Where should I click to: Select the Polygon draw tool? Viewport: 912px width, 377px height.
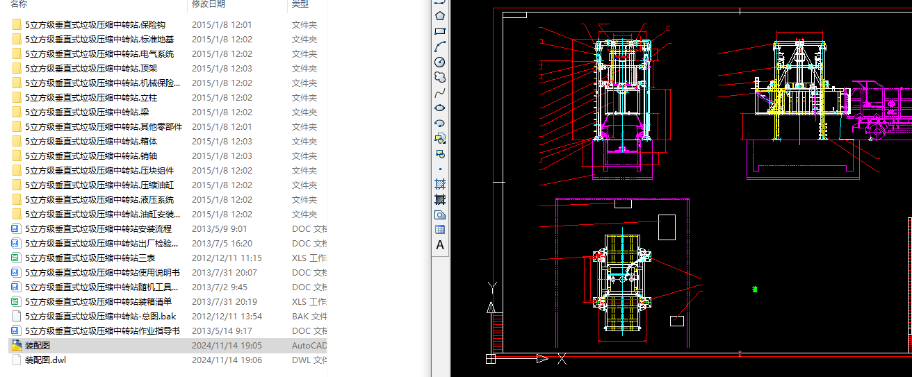[439, 15]
